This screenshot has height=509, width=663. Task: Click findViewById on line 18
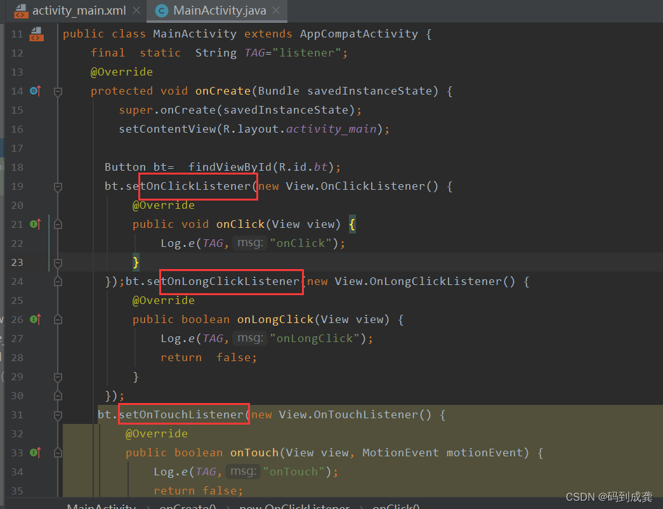click(230, 167)
